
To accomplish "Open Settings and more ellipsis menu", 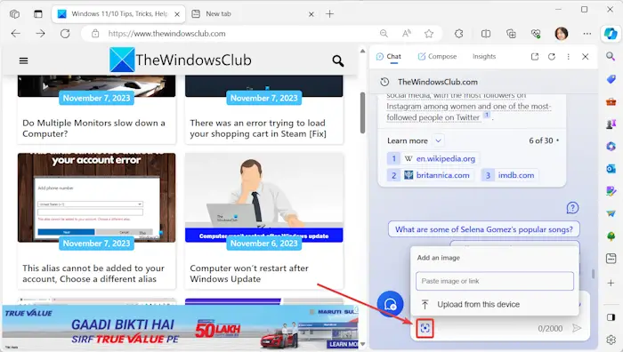I will [587, 34].
